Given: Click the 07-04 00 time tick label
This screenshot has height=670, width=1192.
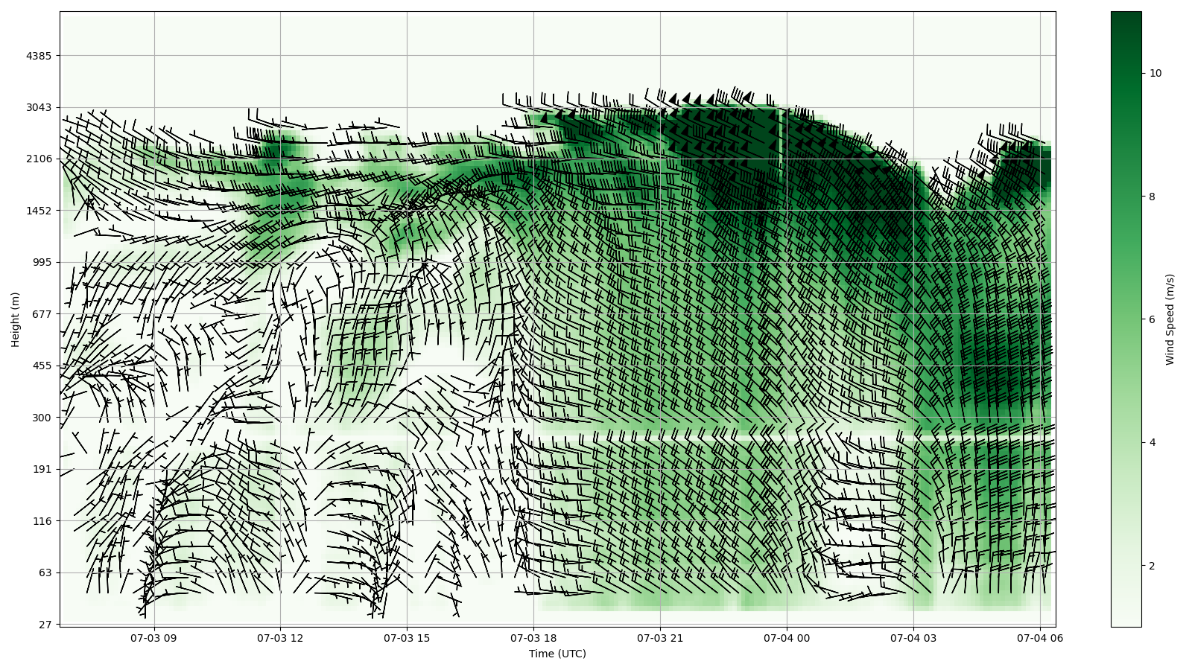Looking at the screenshot, I should point(787,638).
